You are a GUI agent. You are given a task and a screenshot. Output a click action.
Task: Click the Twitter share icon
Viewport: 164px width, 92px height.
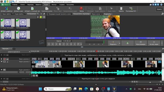click(156, 5)
